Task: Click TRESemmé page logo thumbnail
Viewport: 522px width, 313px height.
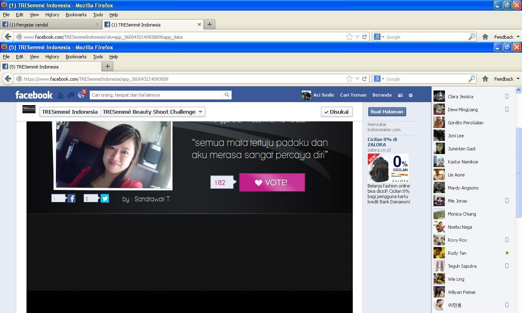Action: pos(29,109)
